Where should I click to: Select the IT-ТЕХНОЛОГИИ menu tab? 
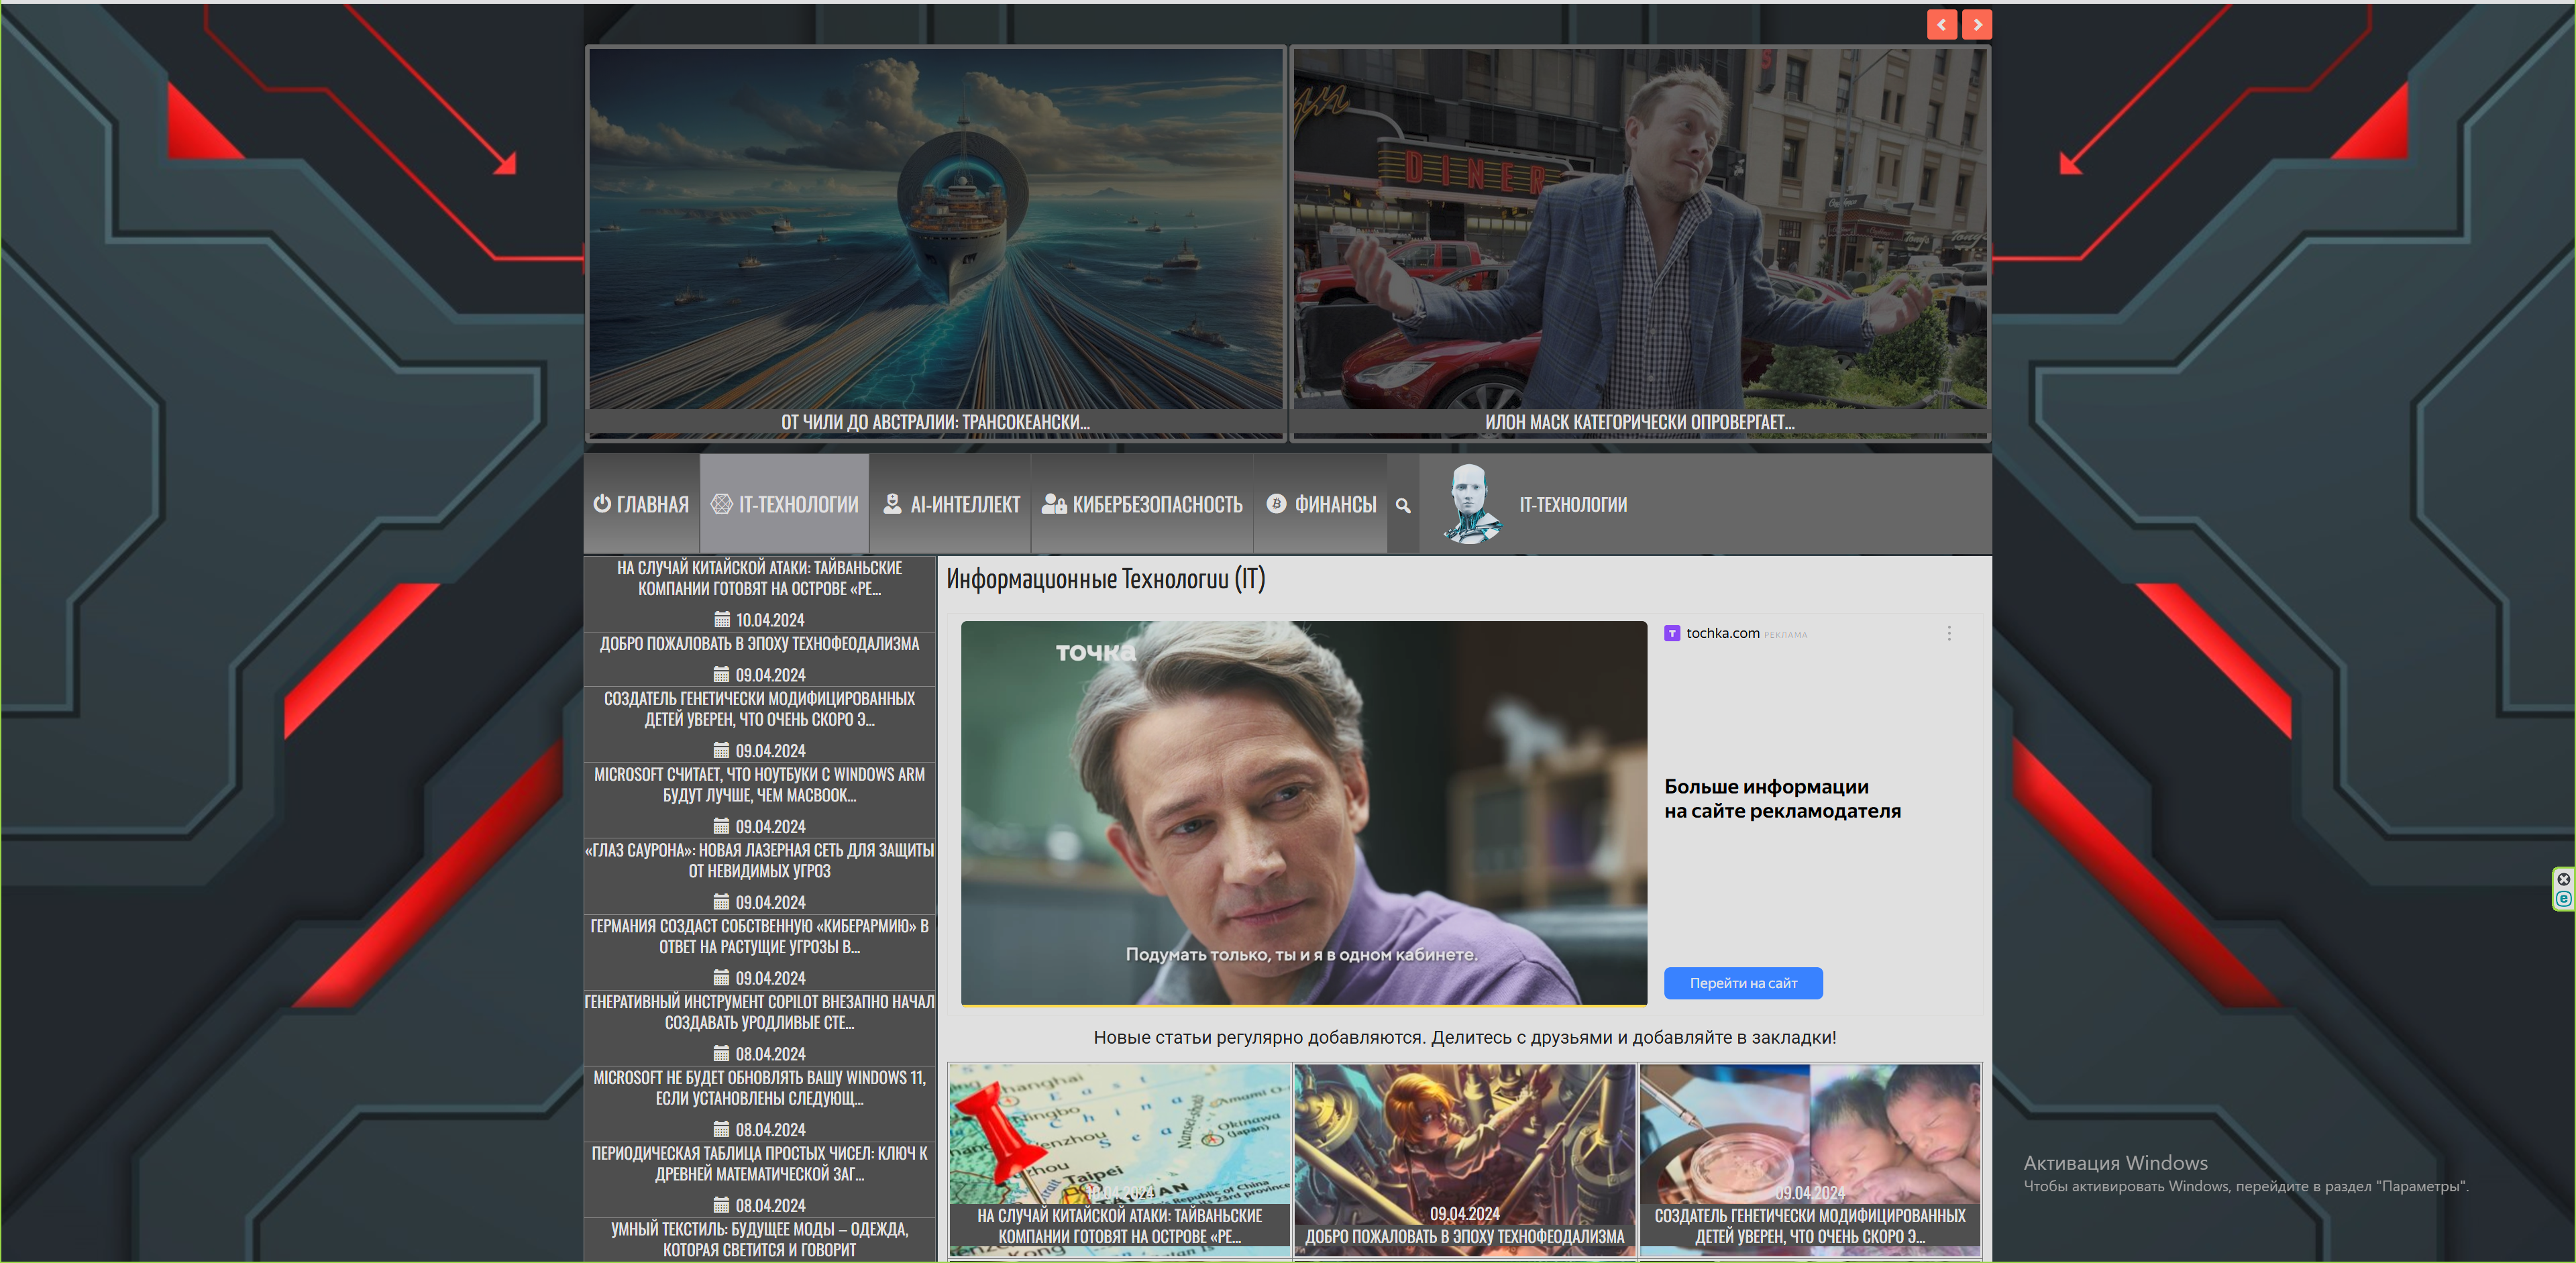[785, 504]
